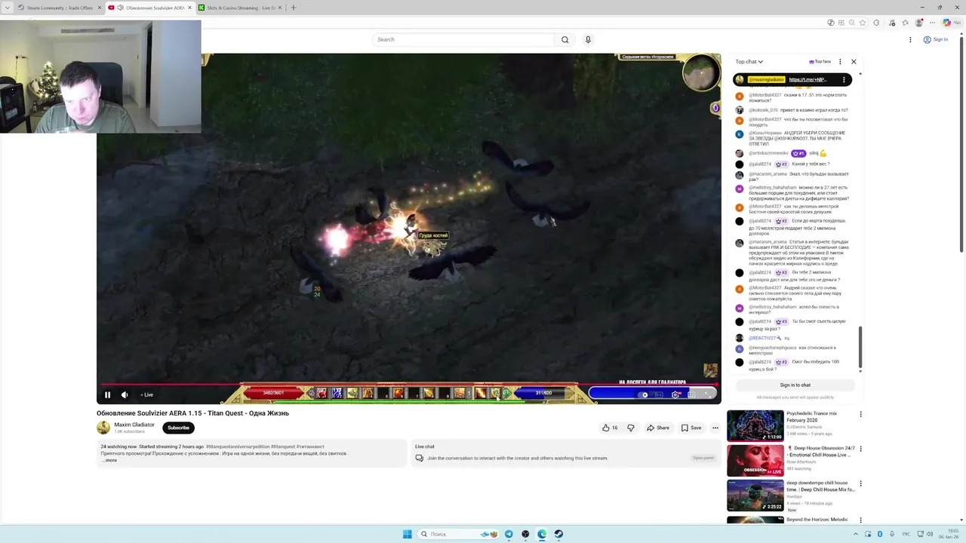Open a new browser tab

coord(294,8)
